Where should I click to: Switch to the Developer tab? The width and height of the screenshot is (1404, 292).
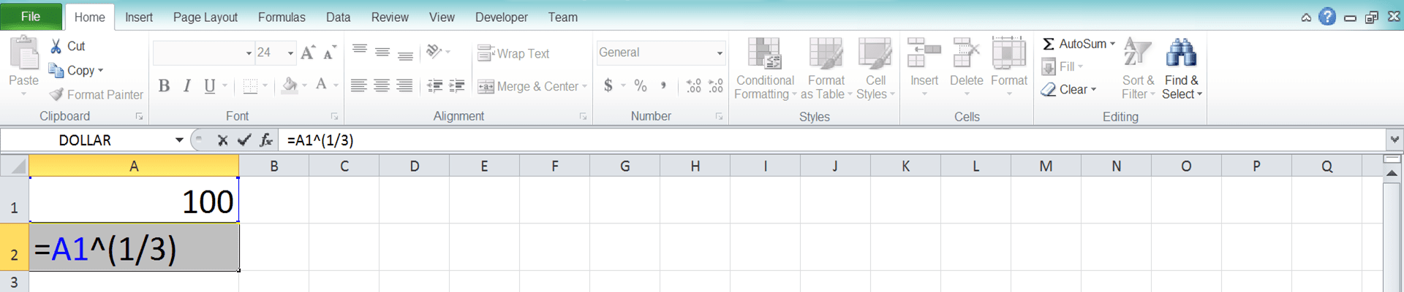[502, 17]
